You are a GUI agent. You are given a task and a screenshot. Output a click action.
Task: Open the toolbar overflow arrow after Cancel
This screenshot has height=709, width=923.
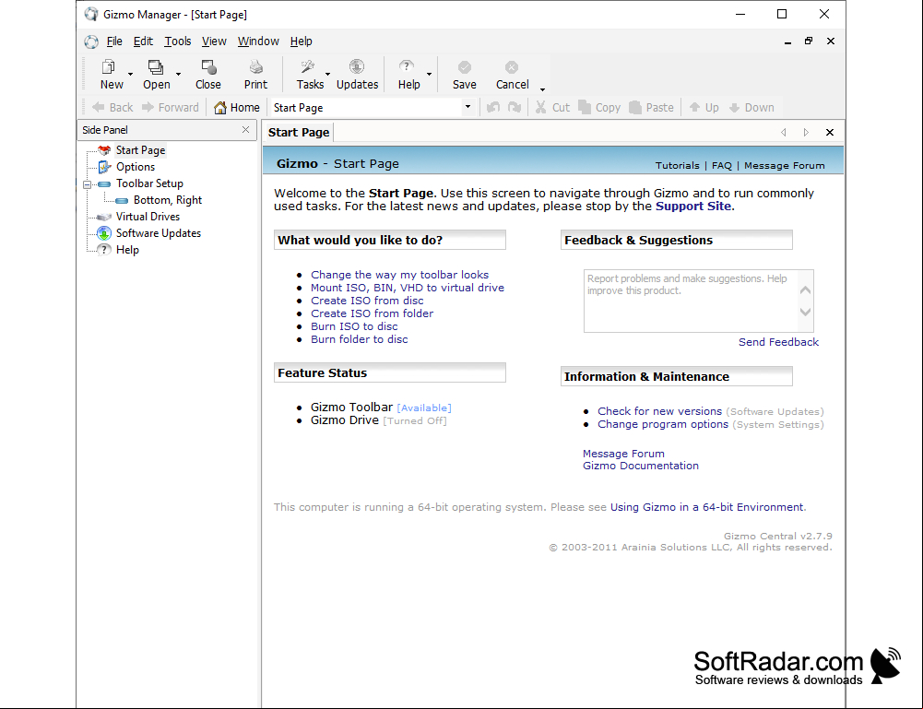pos(542,89)
